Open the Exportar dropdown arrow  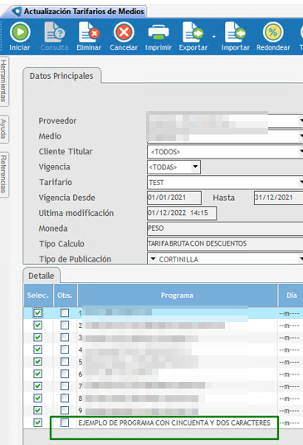214,37
